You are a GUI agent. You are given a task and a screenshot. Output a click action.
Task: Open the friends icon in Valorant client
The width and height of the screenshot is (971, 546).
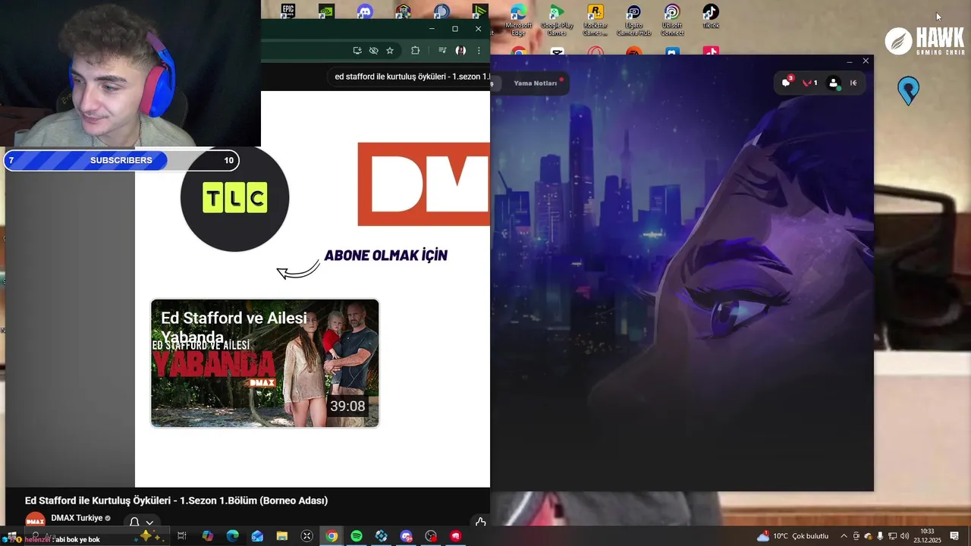click(834, 83)
